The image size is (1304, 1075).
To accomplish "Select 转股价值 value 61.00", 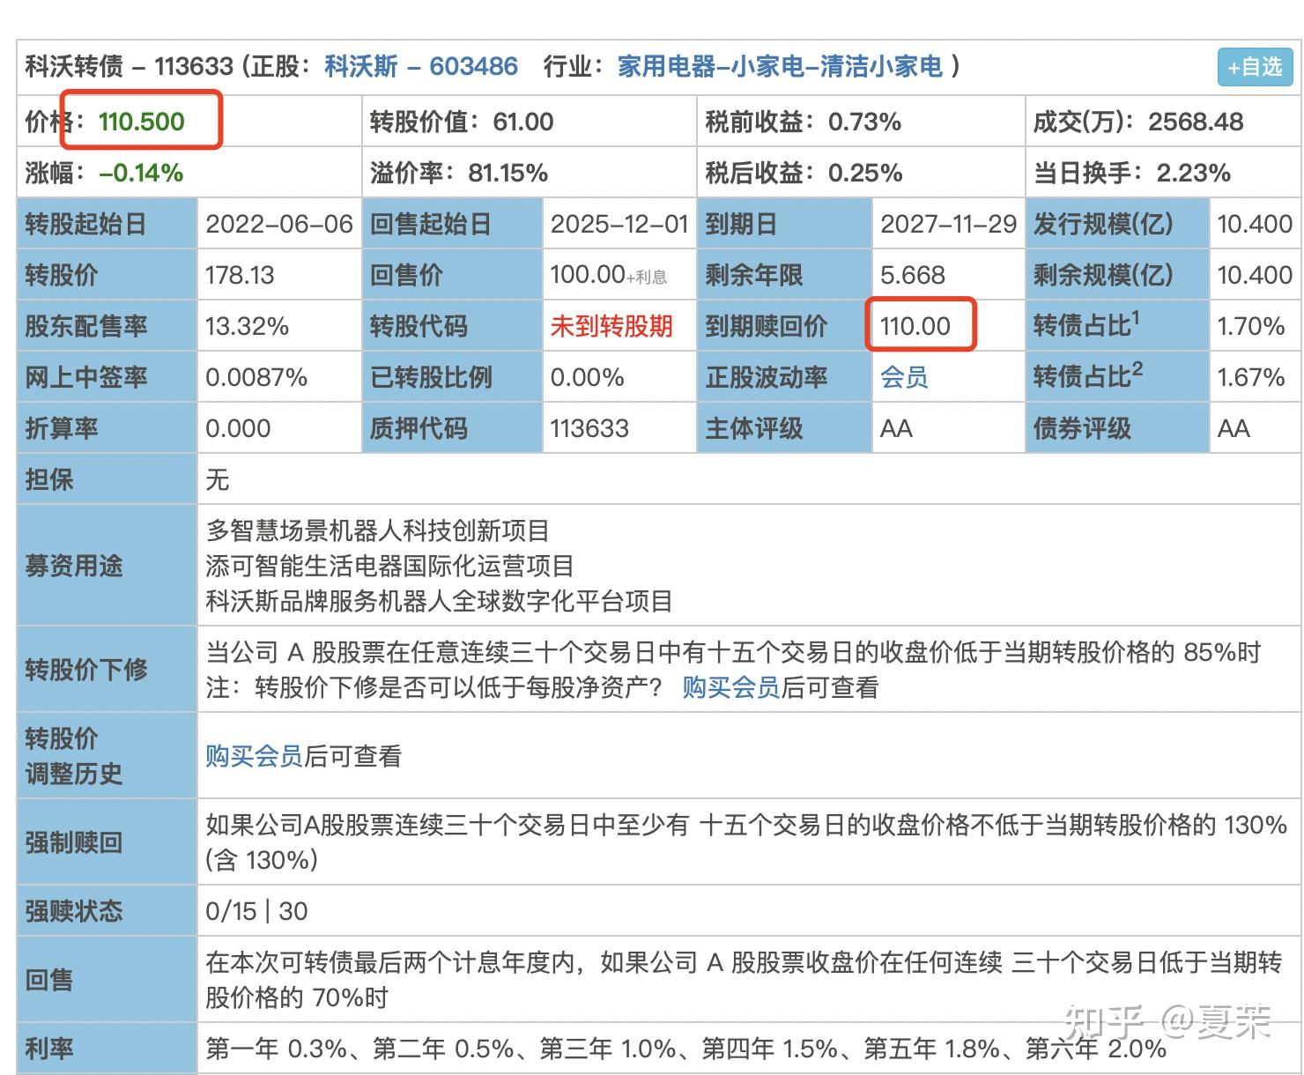I will pyautogui.click(x=523, y=122).
